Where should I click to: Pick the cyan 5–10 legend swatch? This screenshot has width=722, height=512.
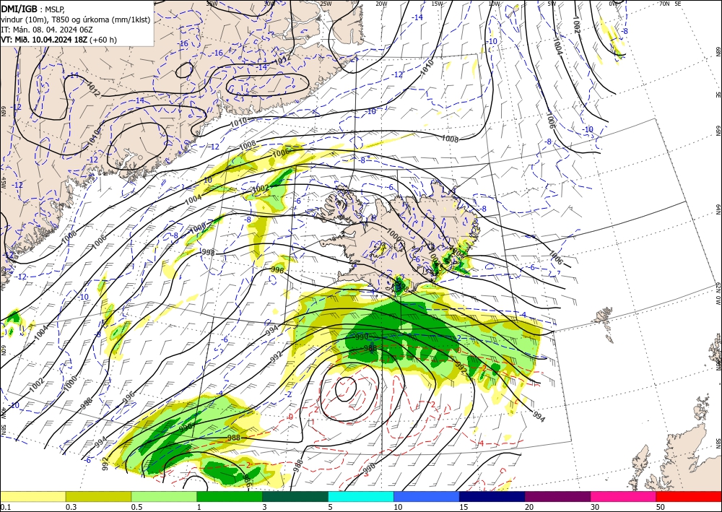(361, 496)
